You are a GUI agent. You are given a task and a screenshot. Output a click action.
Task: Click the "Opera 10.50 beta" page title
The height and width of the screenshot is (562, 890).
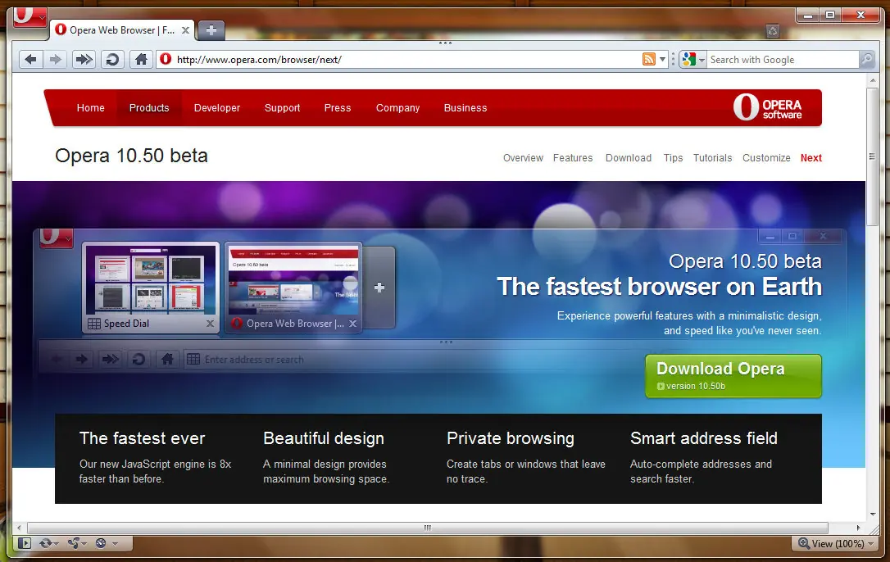click(x=131, y=156)
